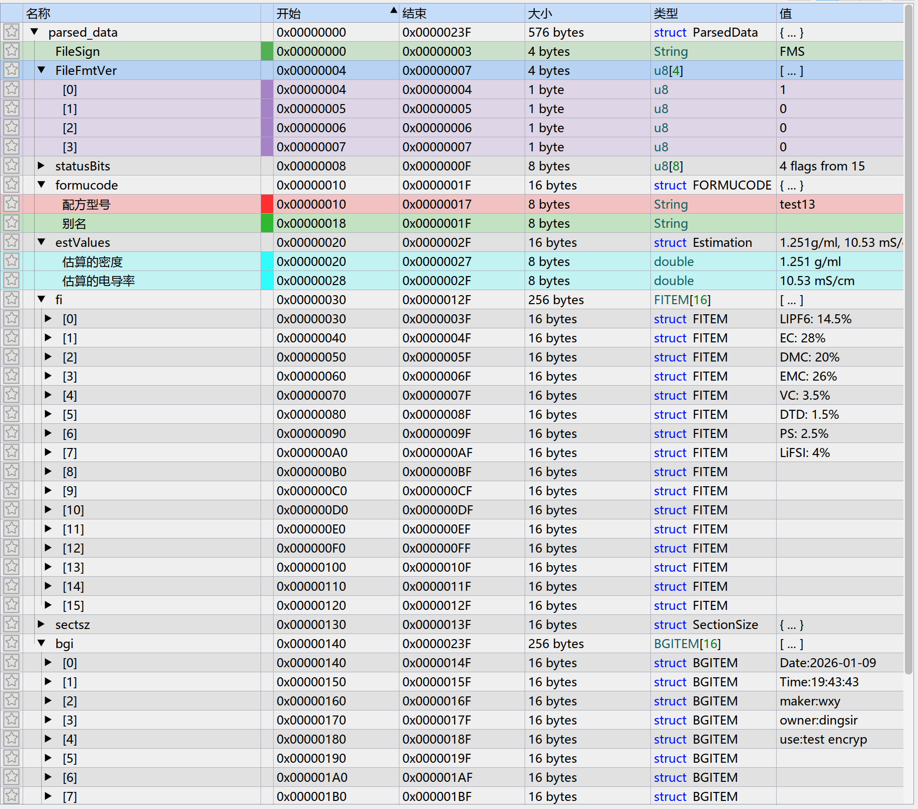This screenshot has width=918, height=809.
Task: Star the maker:wxy row
Action: 12,701
